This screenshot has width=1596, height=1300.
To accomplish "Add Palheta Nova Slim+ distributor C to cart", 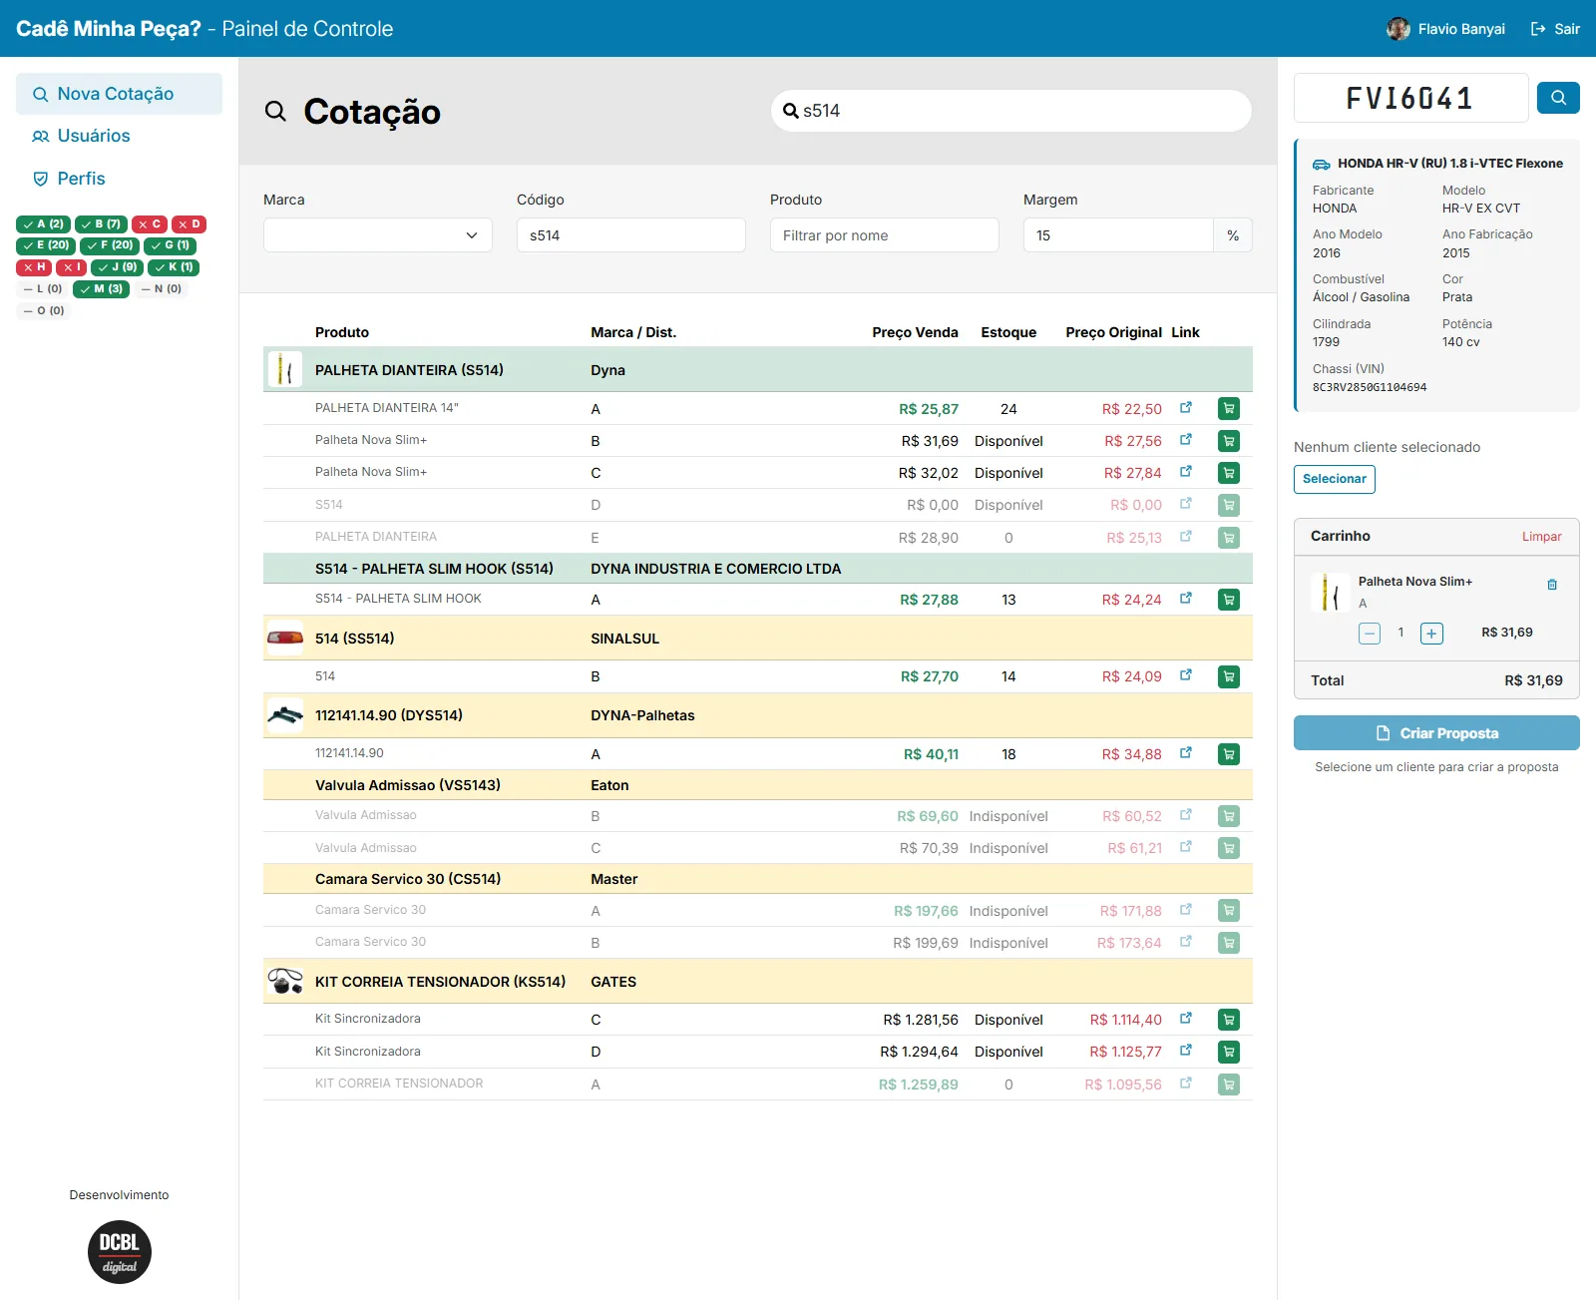I will tap(1229, 473).
